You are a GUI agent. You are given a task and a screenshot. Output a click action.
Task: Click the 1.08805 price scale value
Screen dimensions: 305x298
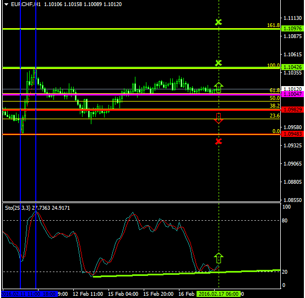292,182
